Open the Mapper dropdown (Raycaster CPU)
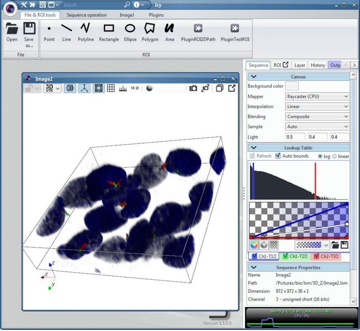360x331 pixels. click(317, 96)
